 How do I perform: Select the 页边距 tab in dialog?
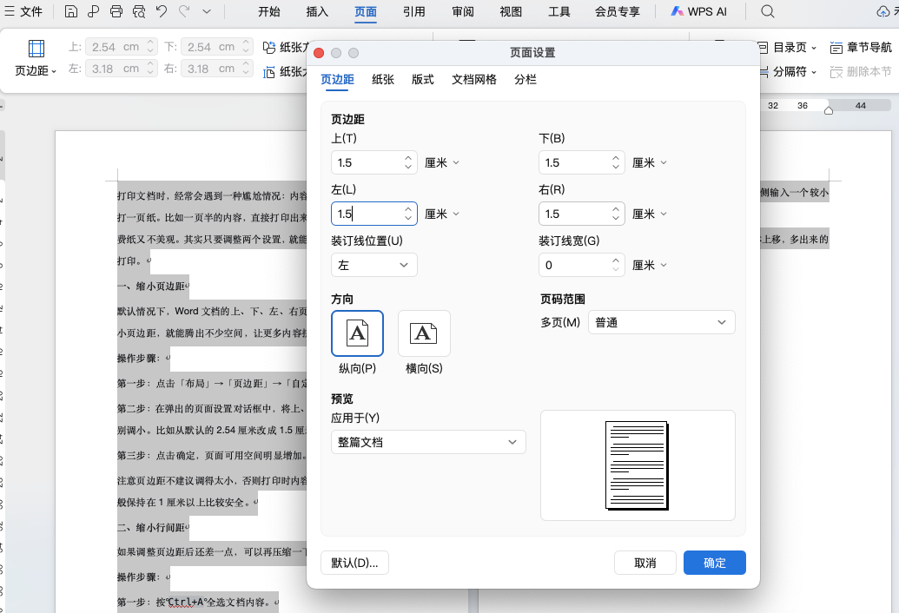[337, 80]
